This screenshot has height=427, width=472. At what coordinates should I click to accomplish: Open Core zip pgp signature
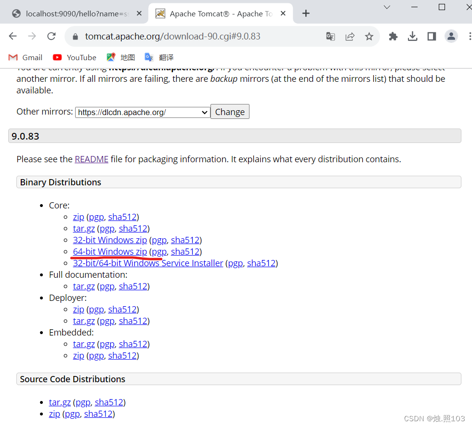(96, 217)
